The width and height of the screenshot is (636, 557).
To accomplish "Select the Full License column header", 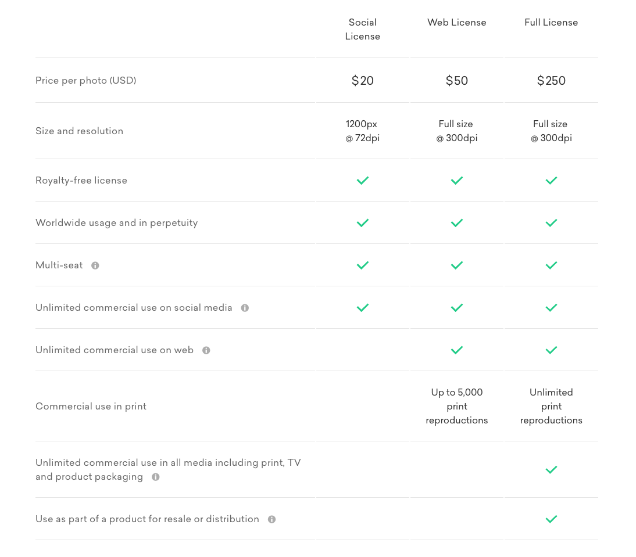I will point(551,23).
